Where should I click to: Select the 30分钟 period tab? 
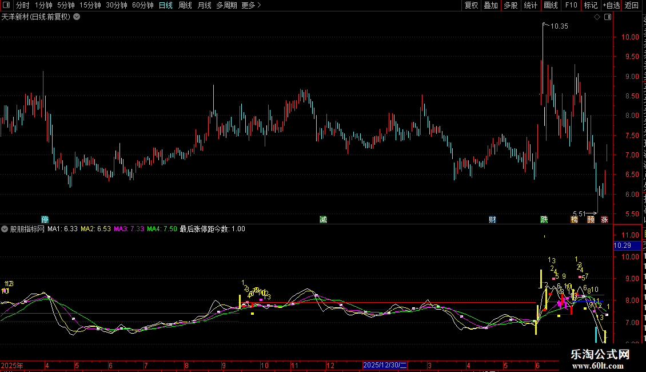116,5
